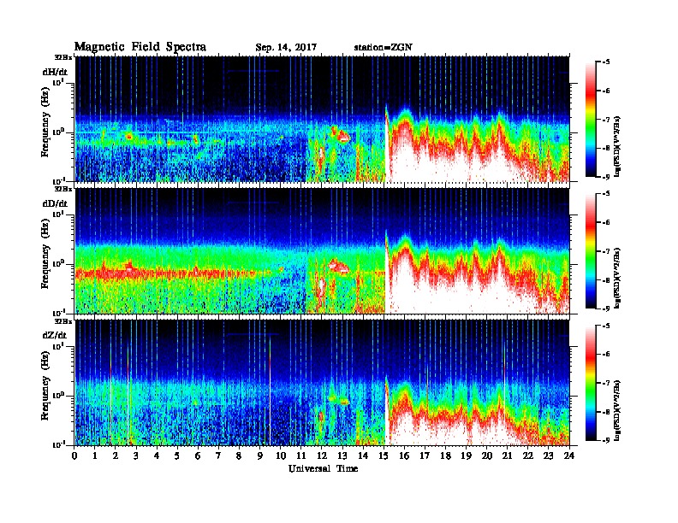Click hour "7" on the time axis
This screenshot has height=523, width=678.
pyautogui.click(x=218, y=455)
